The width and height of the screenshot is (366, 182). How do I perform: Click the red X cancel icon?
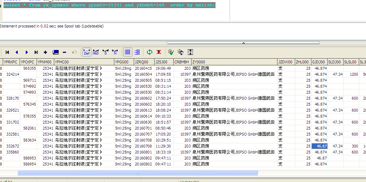[x=159, y=52]
